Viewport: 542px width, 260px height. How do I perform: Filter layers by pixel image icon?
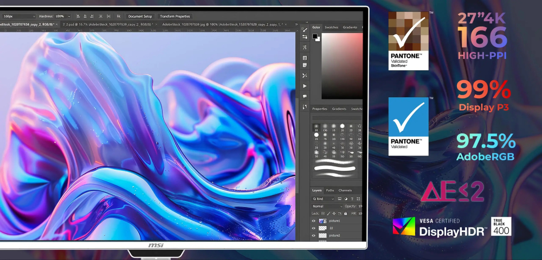pyautogui.click(x=340, y=199)
